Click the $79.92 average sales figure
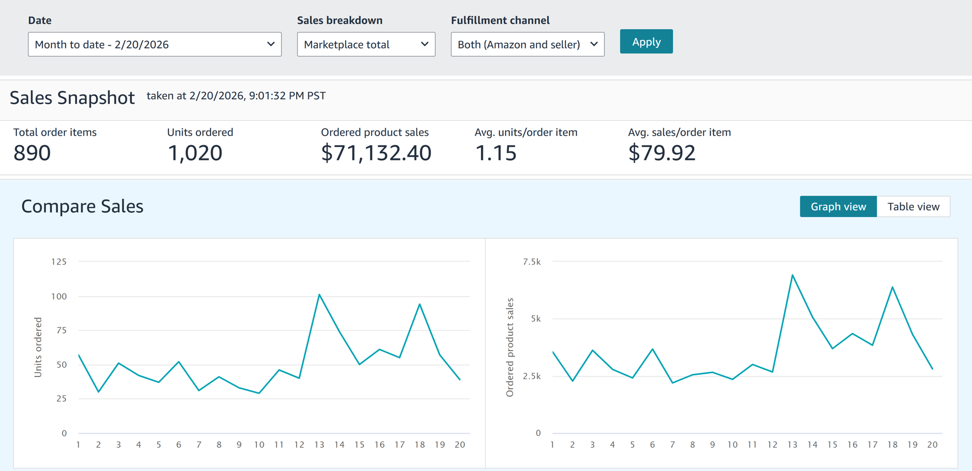 click(662, 153)
